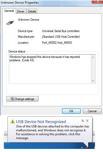Click the USB plug device icon
This screenshot has width=103, height=152.
[10, 23]
